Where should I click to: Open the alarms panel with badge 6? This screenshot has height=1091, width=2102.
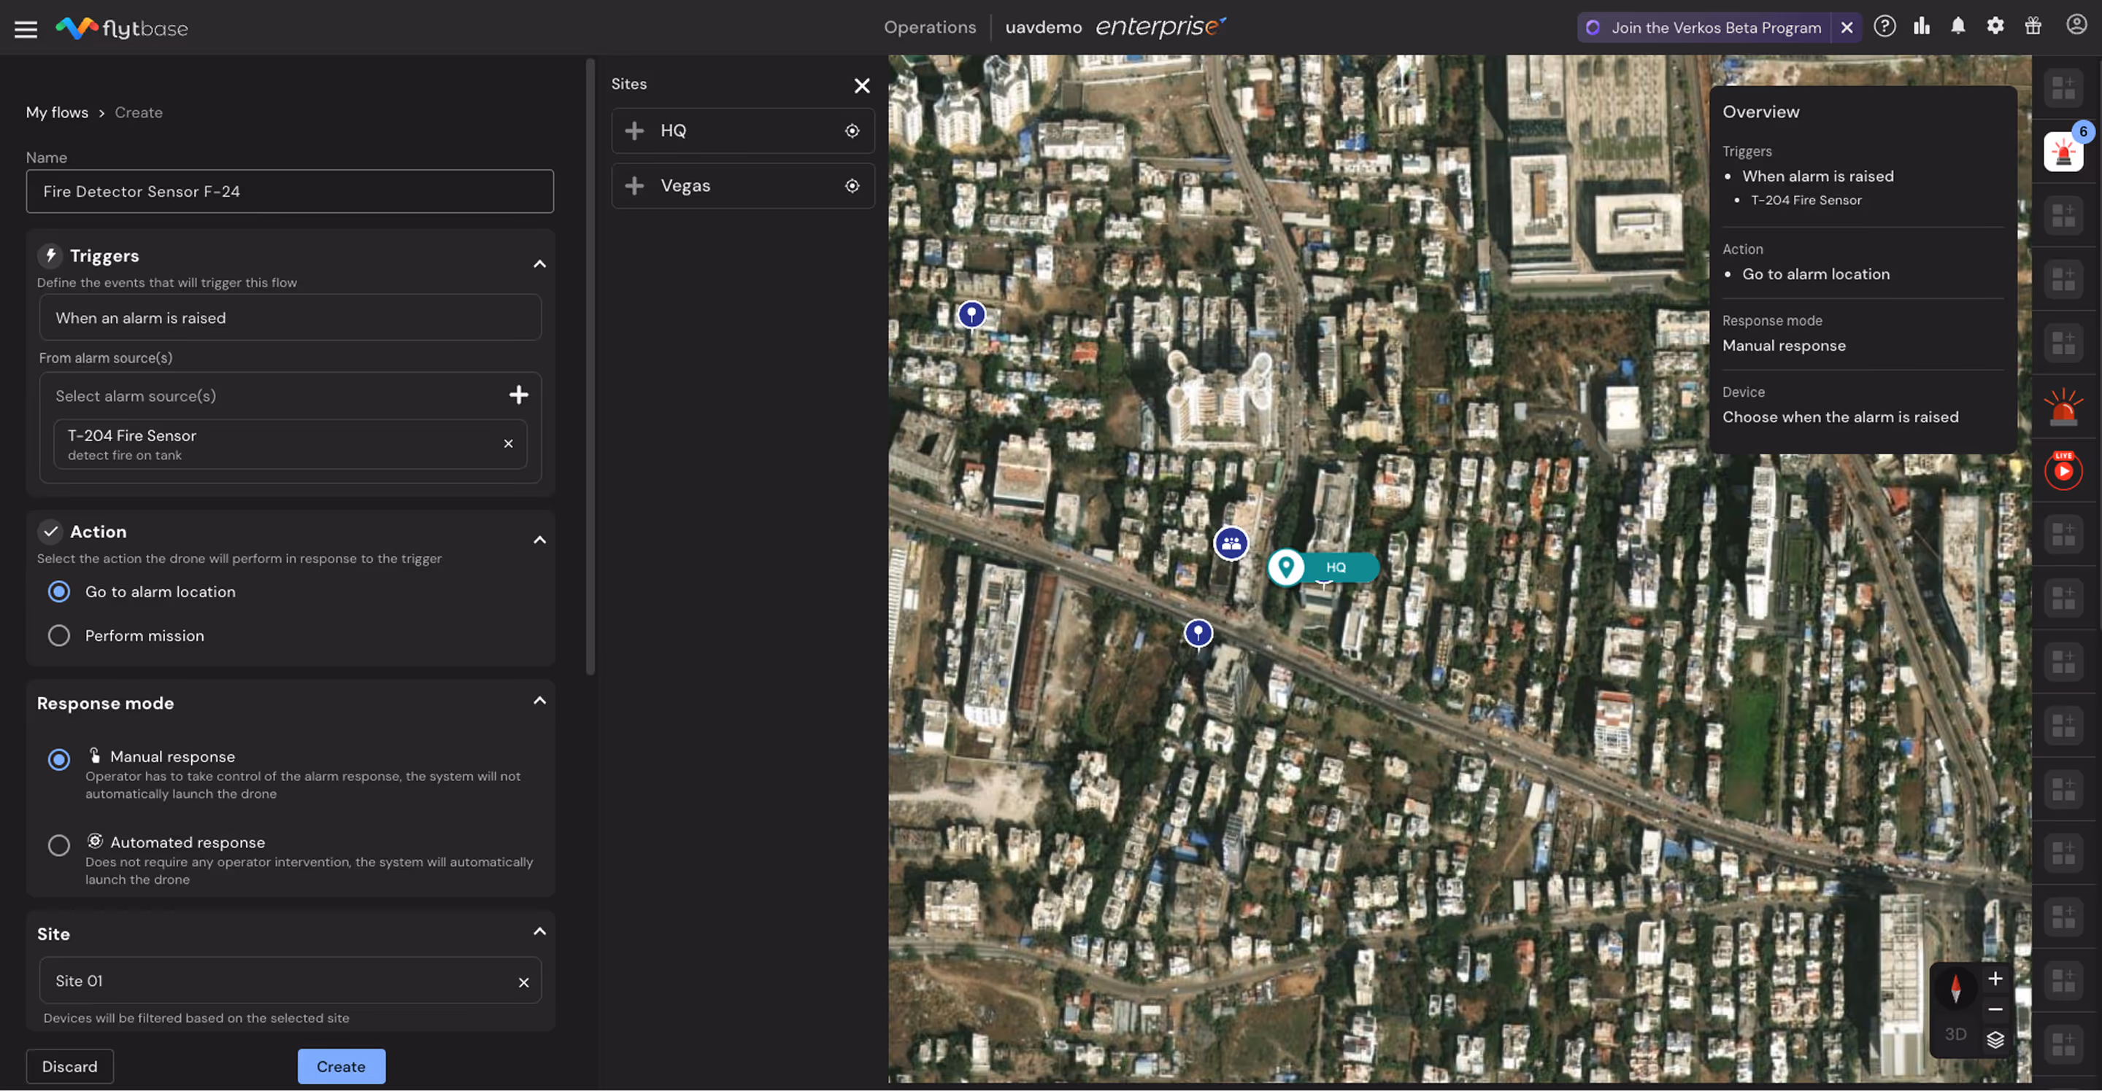click(2062, 152)
